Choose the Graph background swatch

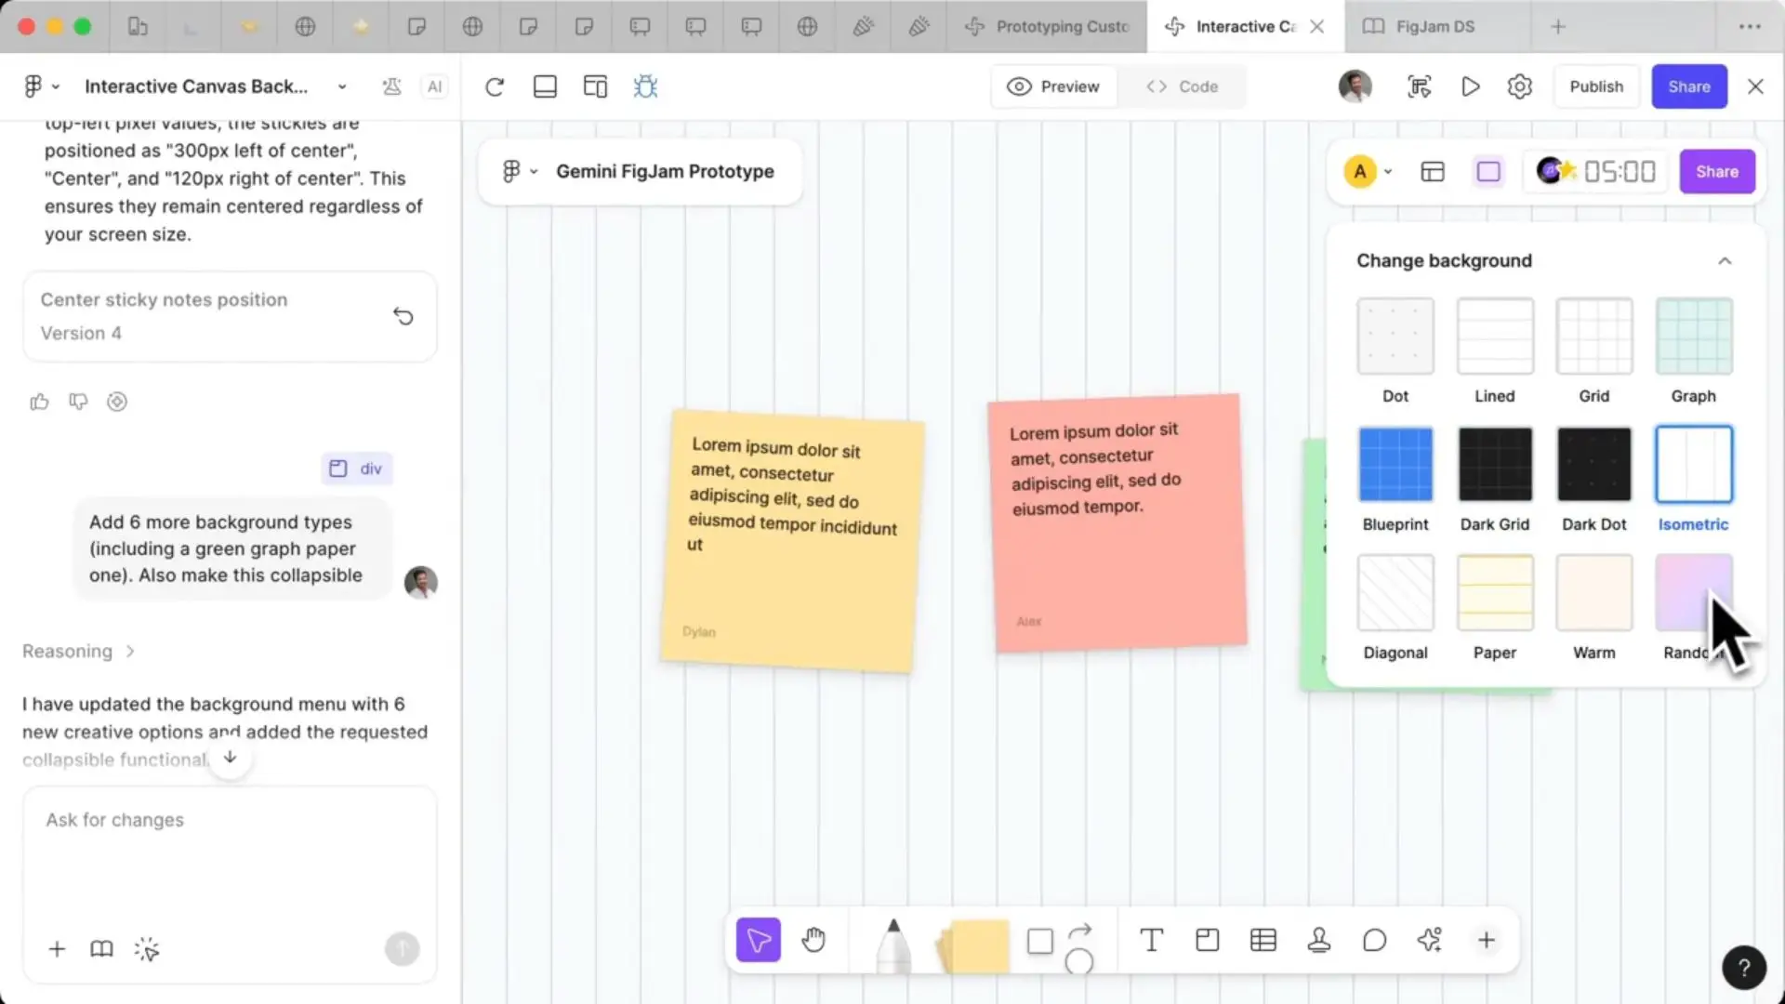(1693, 336)
